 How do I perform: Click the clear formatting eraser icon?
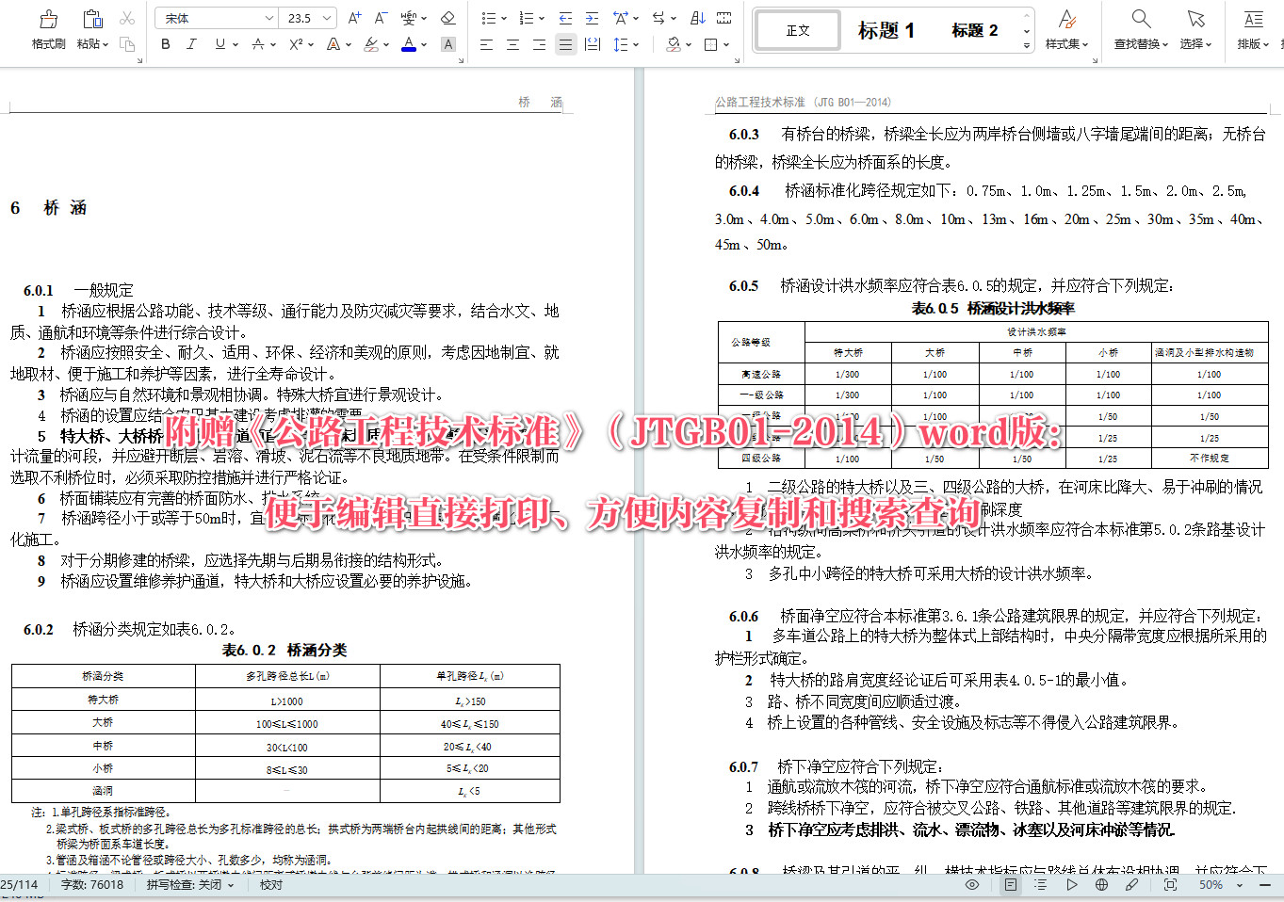click(448, 19)
